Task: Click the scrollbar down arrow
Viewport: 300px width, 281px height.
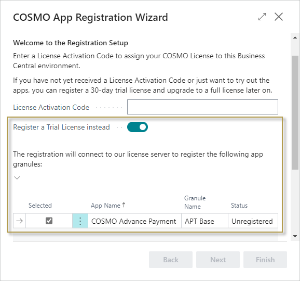Action: tap(295, 236)
